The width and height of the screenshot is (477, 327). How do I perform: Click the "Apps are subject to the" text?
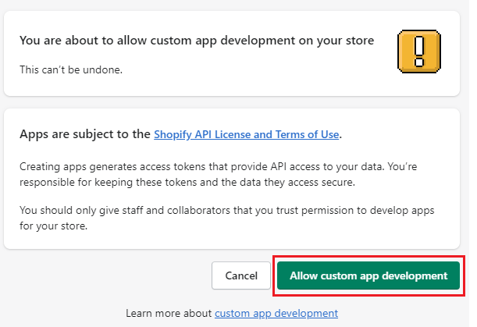point(85,134)
